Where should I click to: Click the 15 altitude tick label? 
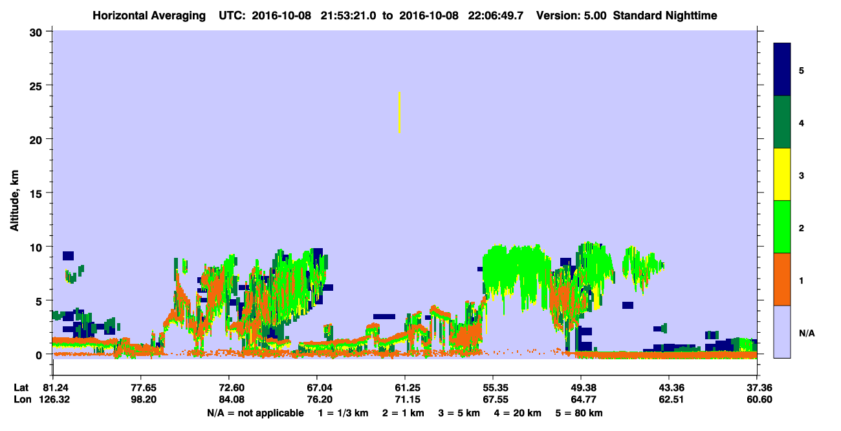[x=38, y=193]
